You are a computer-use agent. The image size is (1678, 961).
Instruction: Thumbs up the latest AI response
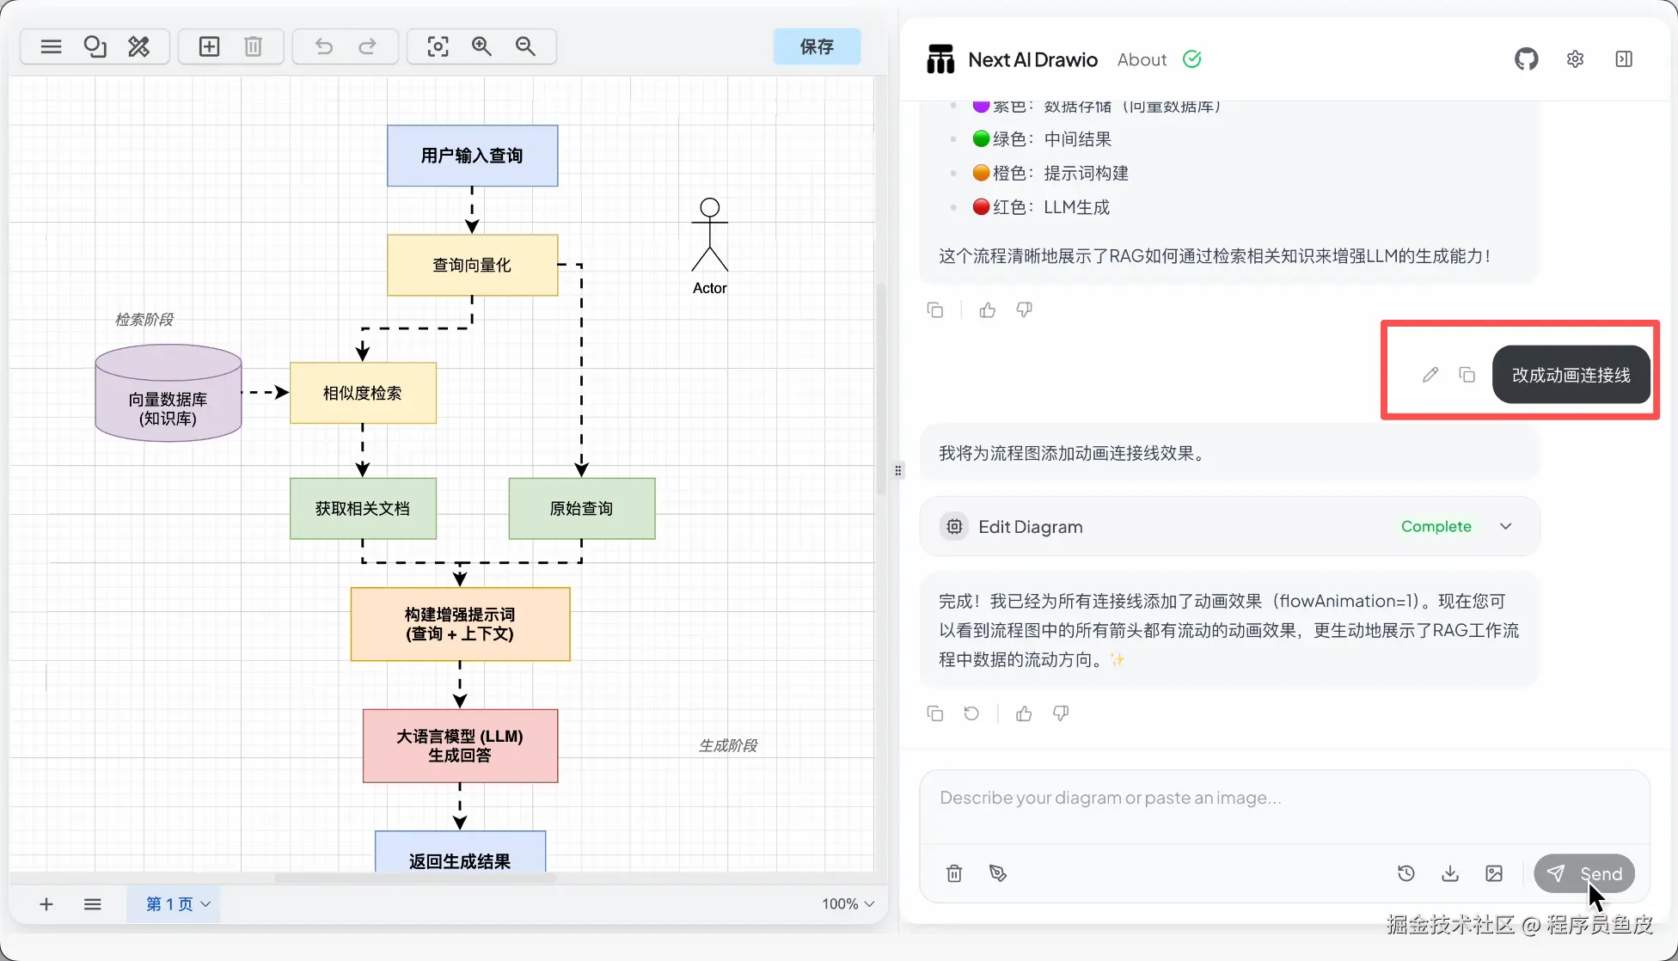coord(1024,713)
